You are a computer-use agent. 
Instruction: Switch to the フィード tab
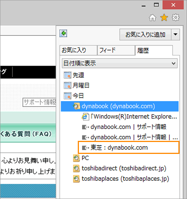(116, 50)
